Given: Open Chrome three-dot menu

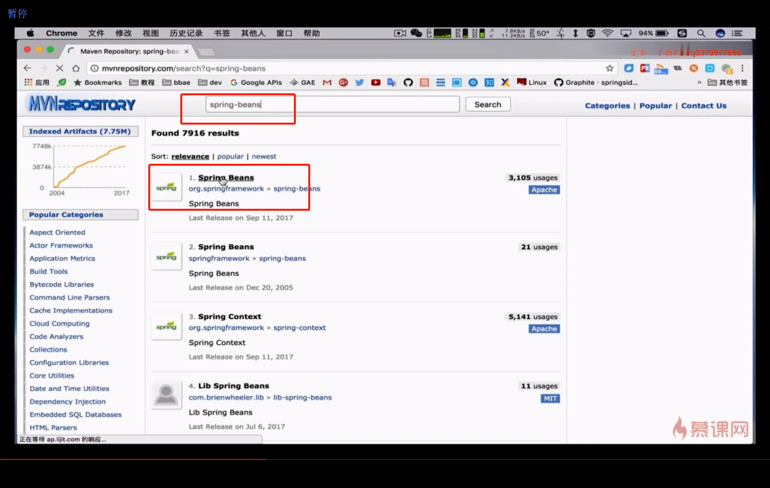Looking at the screenshot, I should tap(743, 68).
